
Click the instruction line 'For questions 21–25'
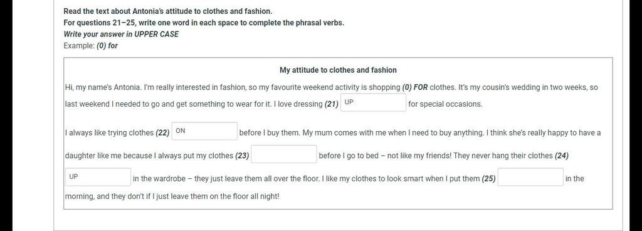204,23
